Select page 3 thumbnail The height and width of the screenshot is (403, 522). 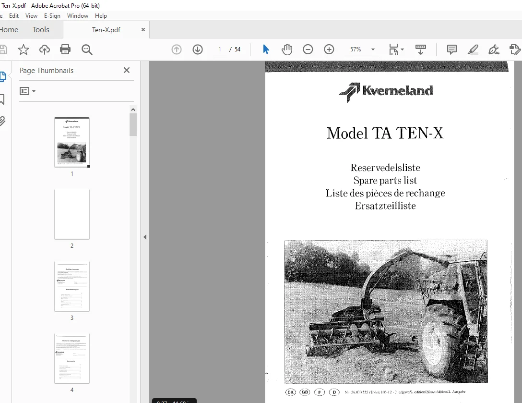click(72, 286)
